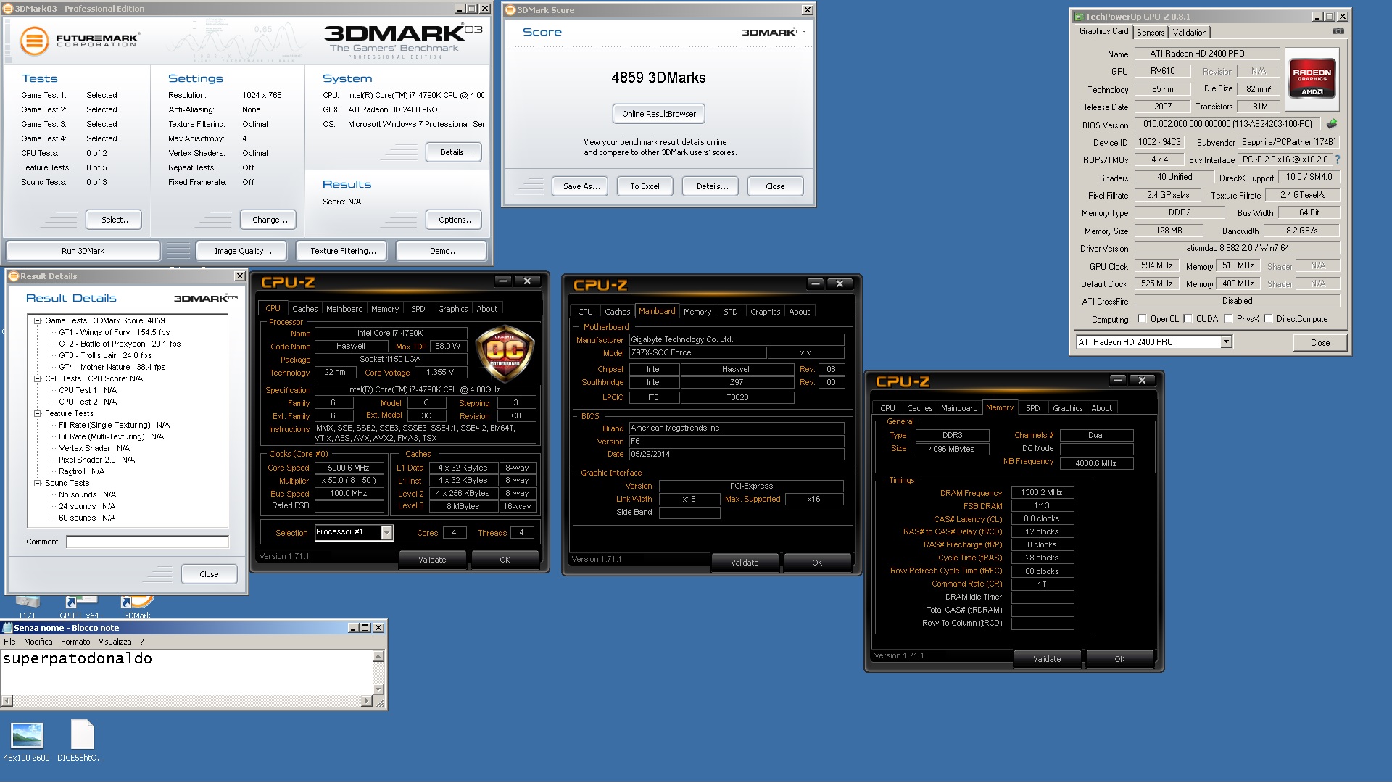Click the Options... button in the Results section
This screenshot has height=783, width=1392.
coord(455,220)
